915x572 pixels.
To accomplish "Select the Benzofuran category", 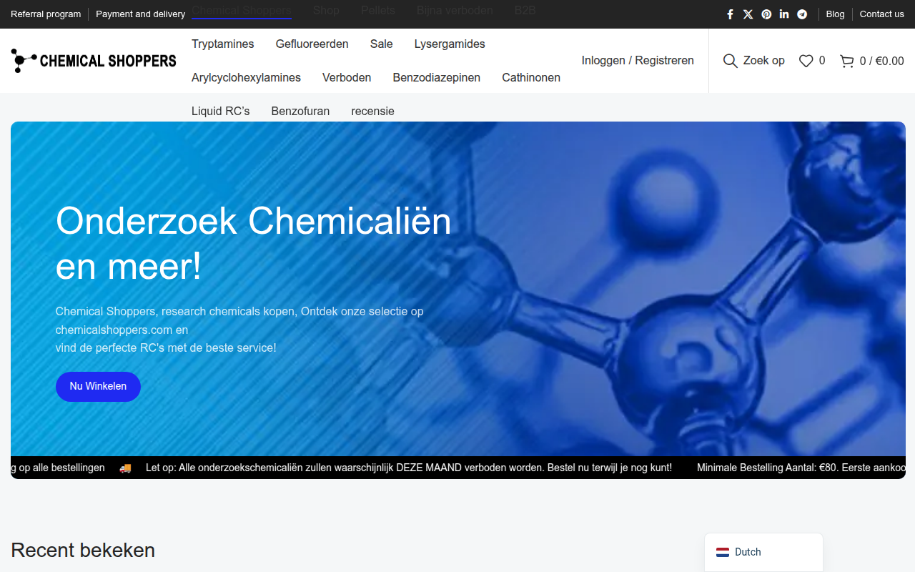I will [x=300, y=112].
